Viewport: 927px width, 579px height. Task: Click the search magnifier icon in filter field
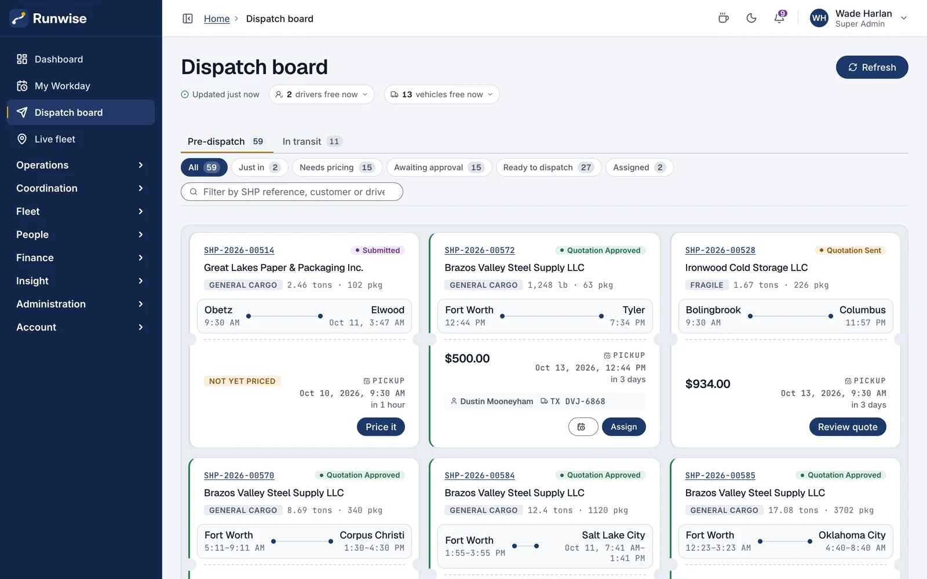coord(194,192)
